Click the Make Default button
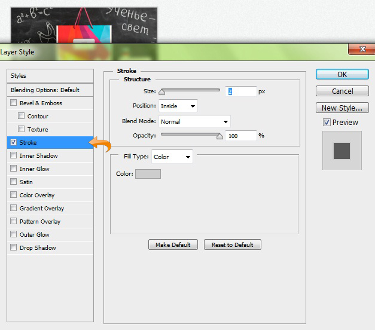 (x=173, y=245)
